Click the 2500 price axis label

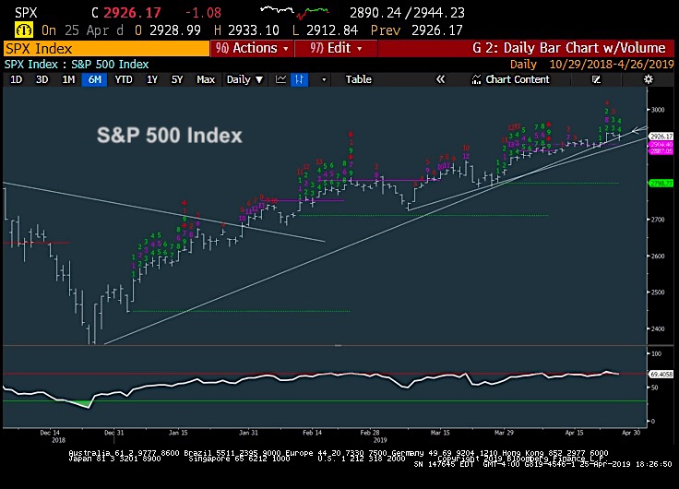tap(658, 292)
